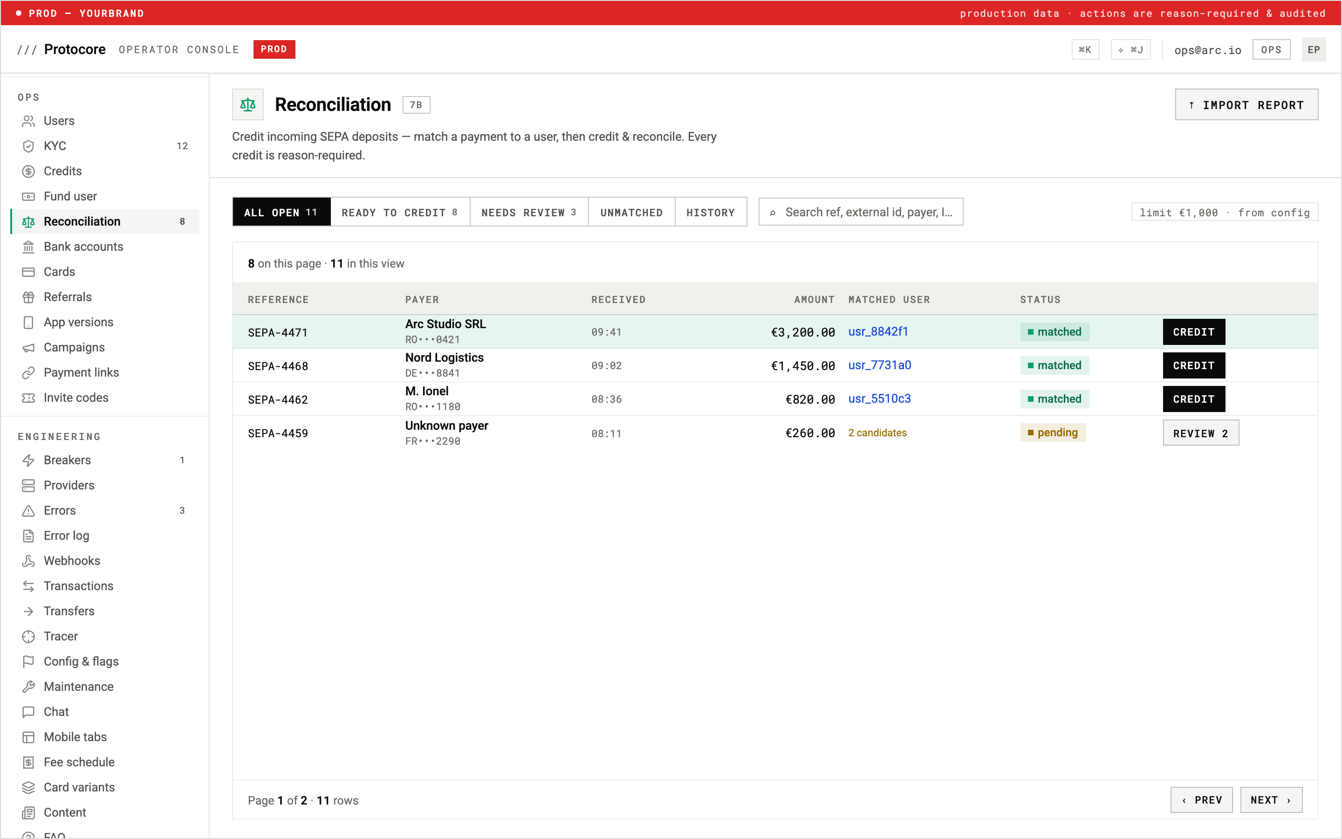Open the Chat bubble icon

28,712
